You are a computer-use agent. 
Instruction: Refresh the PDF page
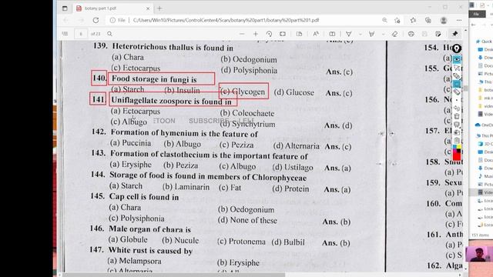96,21
